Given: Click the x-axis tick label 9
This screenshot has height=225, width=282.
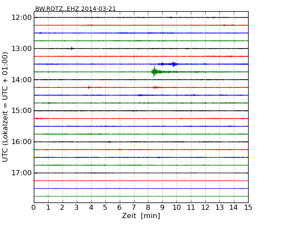Looking at the screenshot, I should [162, 208].
